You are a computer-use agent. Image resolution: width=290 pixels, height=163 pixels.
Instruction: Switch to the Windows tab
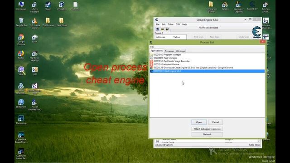click(180, 51)
